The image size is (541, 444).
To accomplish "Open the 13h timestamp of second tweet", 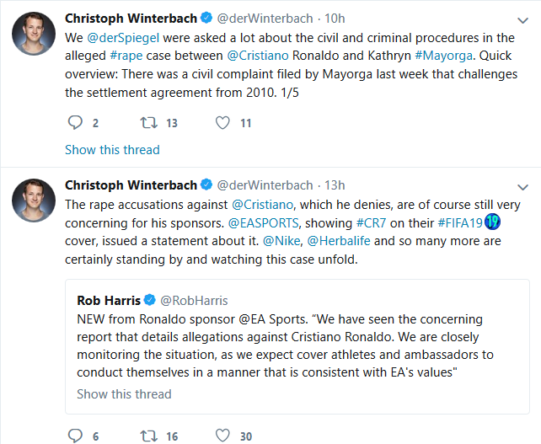I will 335,185.
